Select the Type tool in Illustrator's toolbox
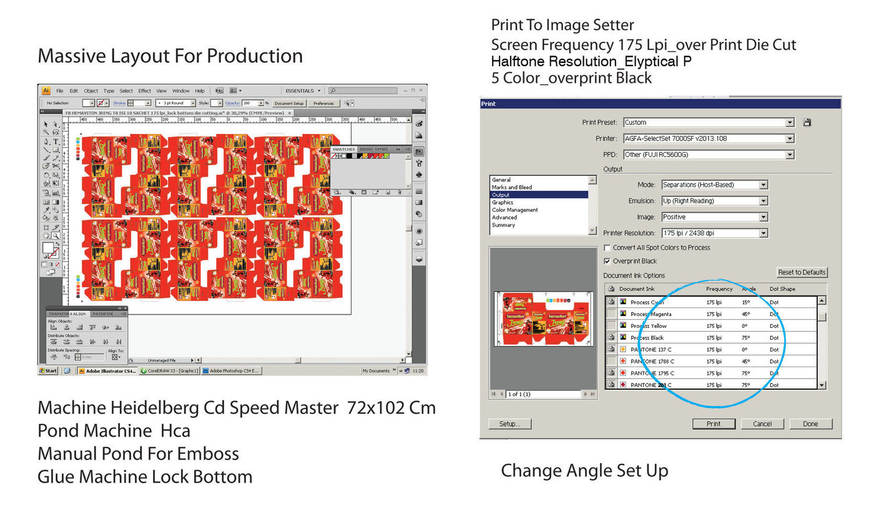Screen dimensions: 874x510 56,142
